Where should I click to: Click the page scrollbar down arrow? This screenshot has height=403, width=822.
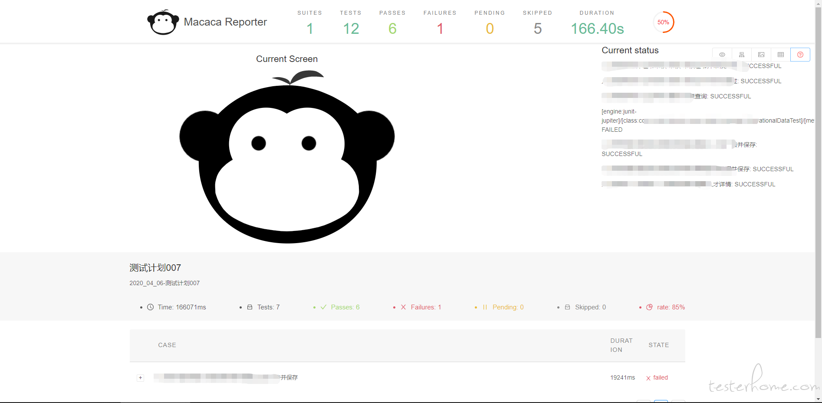818,399
